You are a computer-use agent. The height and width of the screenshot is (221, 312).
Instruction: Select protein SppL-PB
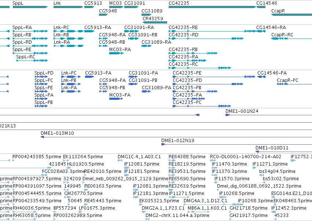coord(41,106)
